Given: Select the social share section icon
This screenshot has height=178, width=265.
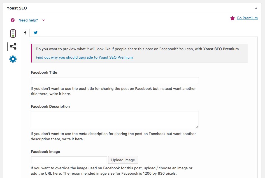Looking at the screenshot, I should tap(13, 46).
